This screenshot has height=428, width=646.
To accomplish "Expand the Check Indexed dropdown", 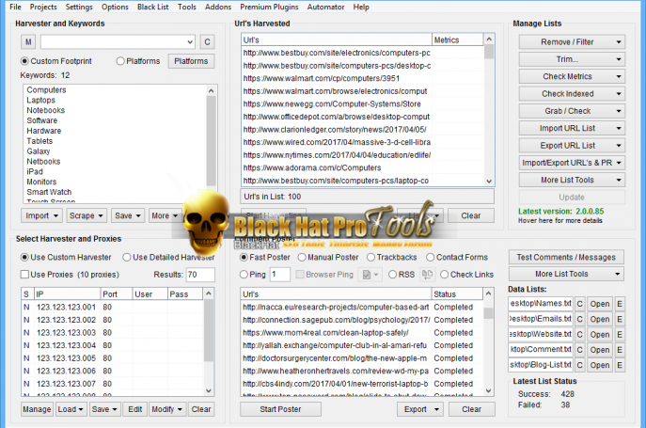I will [x=572, y=94].
